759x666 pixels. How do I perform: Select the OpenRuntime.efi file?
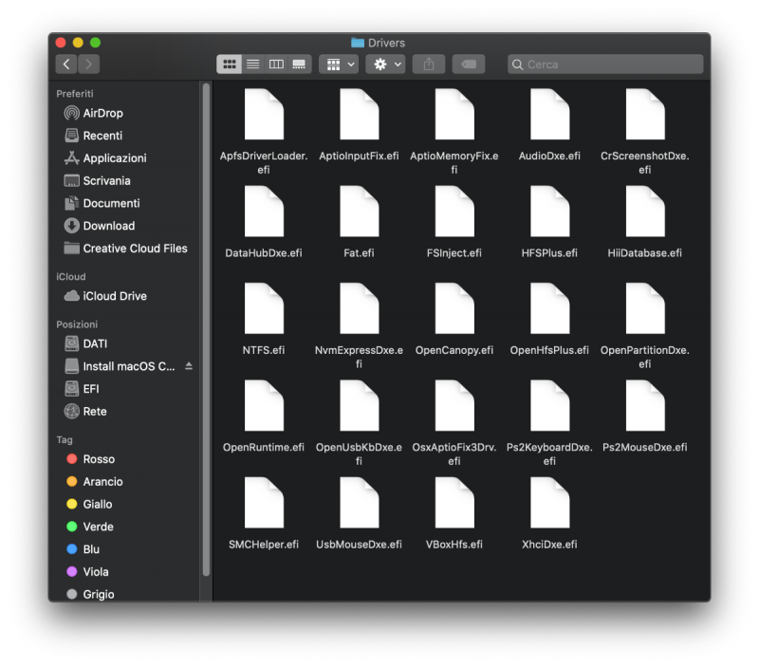264,416
